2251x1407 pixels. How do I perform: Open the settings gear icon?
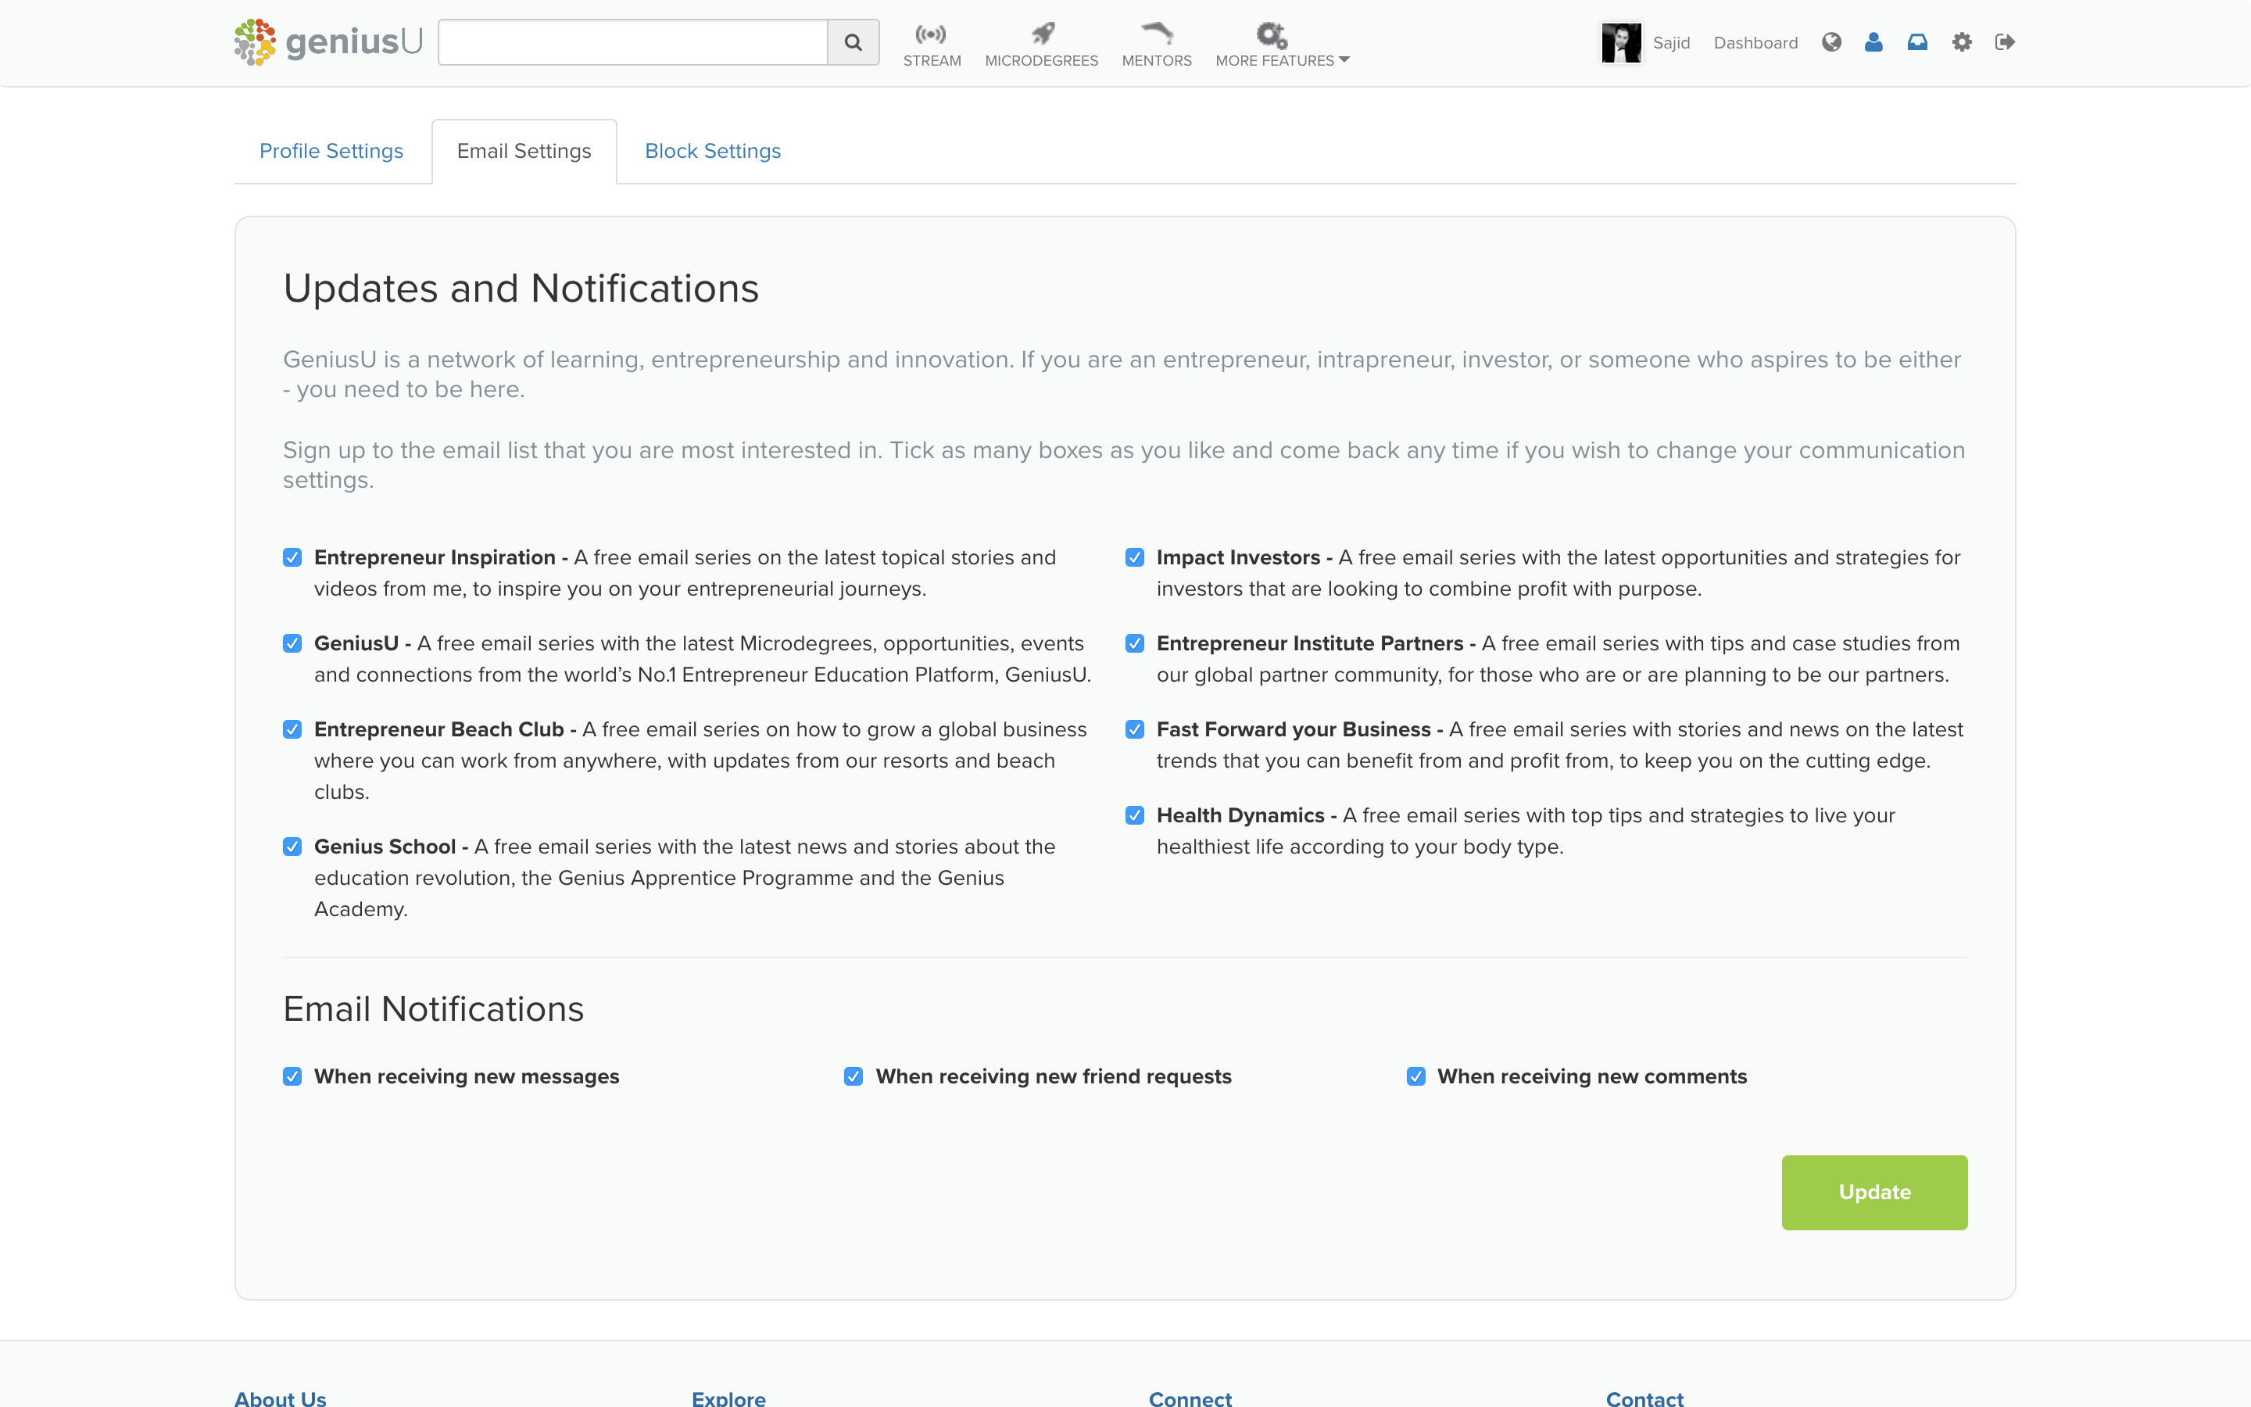(x=1962, y=42)
